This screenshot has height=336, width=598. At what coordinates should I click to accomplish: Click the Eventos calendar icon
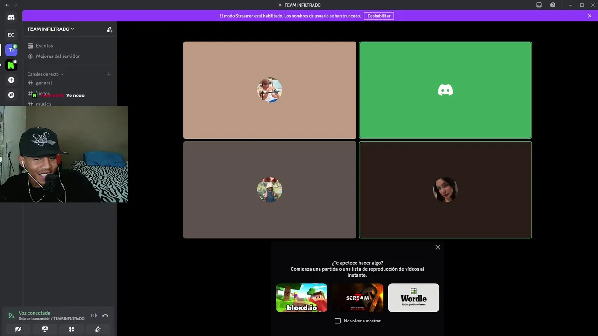coord(30,46)
